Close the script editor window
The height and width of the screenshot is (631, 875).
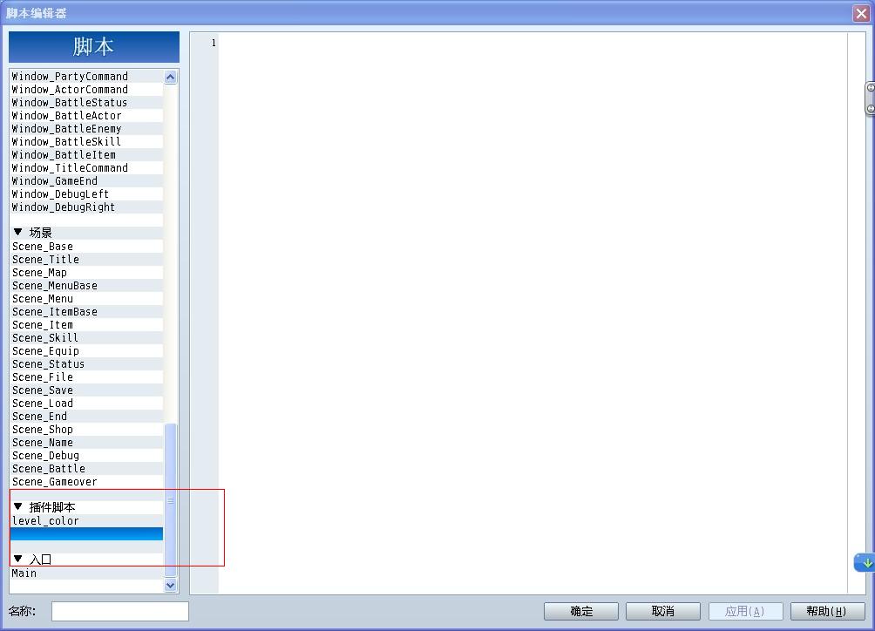pos(861,13)
